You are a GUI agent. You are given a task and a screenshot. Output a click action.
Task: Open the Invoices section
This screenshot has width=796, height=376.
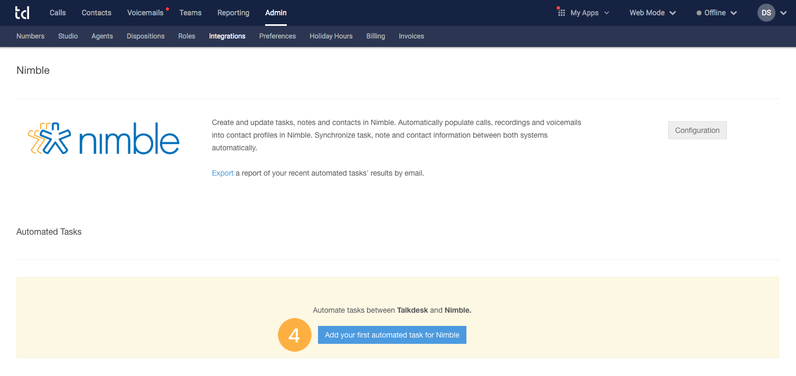pyautogui.click(x=411, y=36)
